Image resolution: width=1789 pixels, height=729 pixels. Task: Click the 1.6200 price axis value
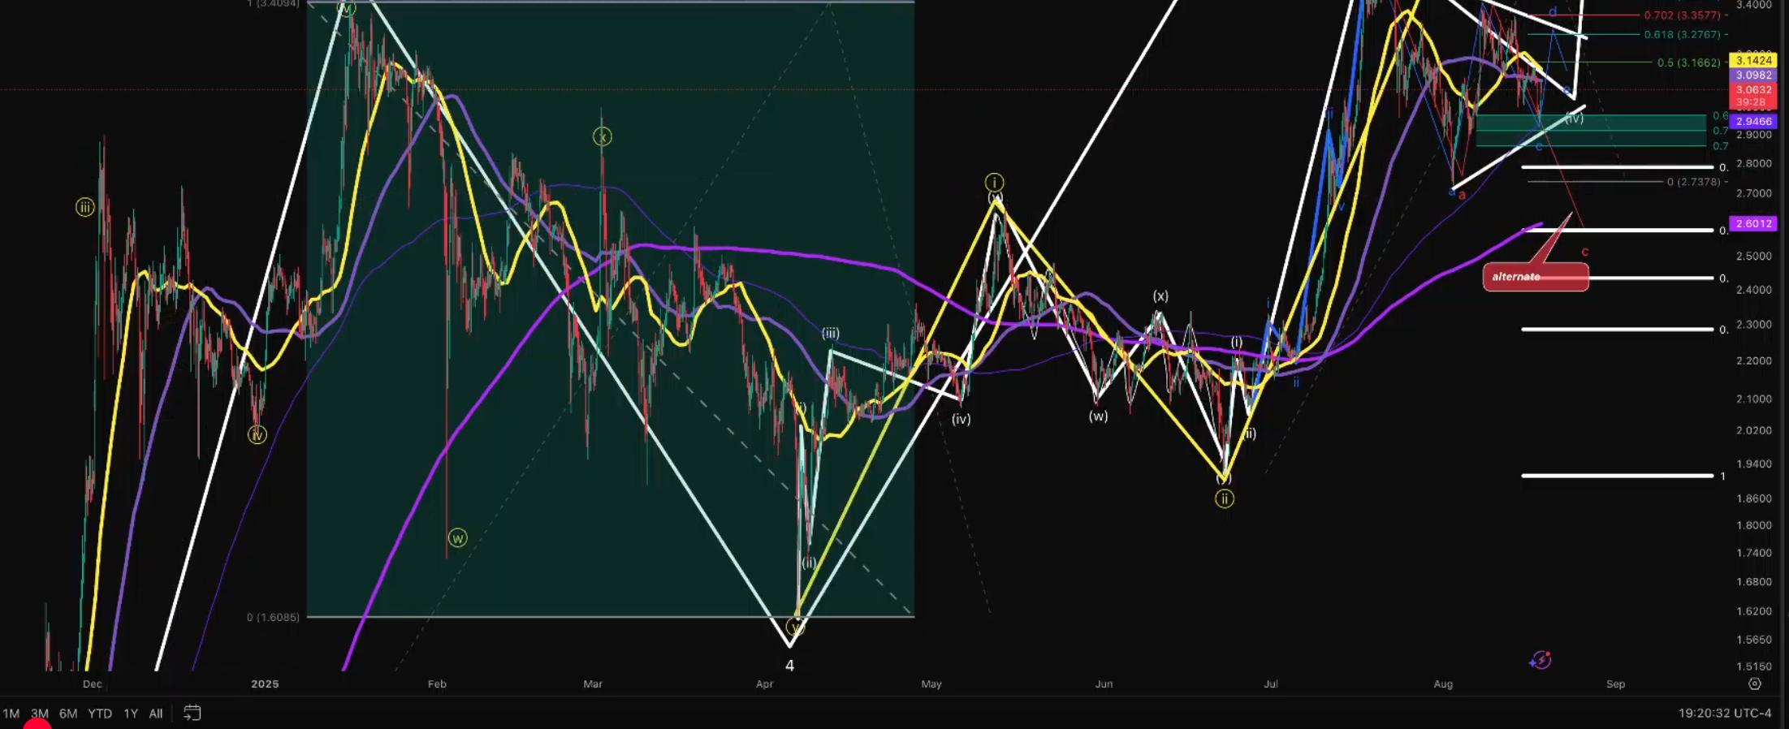[x=1754, y=611]
